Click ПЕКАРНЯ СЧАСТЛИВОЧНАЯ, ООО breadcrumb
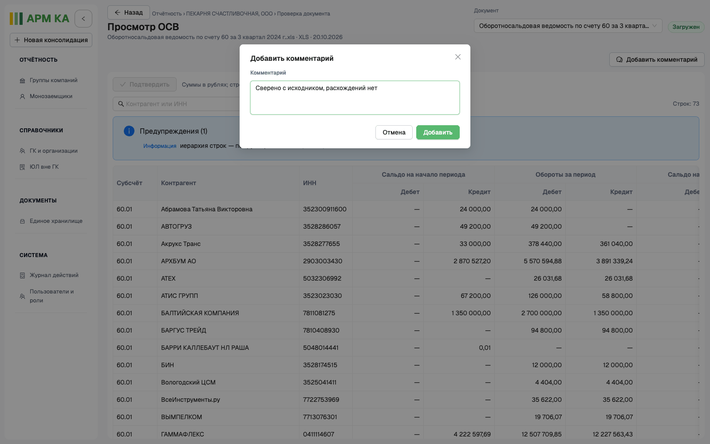Screen dimensions: 710x444 click(229, 14)
